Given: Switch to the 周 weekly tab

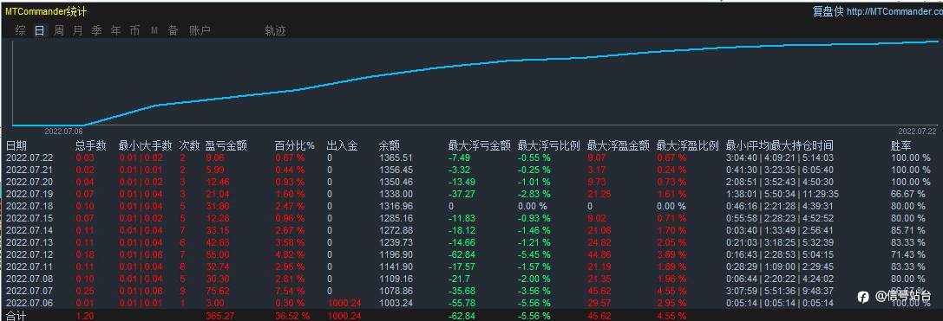Looking at the screenshot, I should click(x=59, y=30).
